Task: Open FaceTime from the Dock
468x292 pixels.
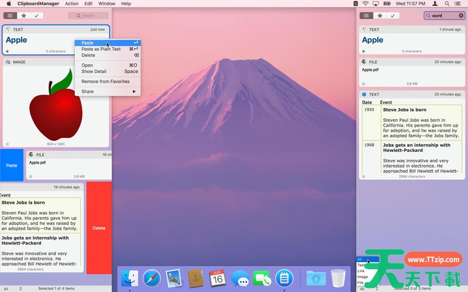Action: (x=261, y=279)
